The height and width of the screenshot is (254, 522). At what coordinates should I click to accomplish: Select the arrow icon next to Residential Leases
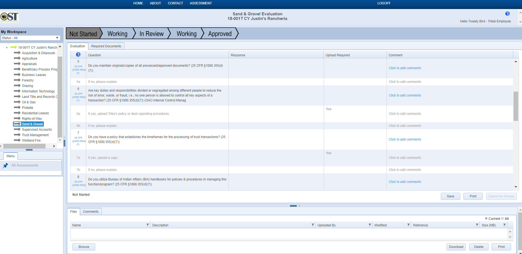coord(17,113)
